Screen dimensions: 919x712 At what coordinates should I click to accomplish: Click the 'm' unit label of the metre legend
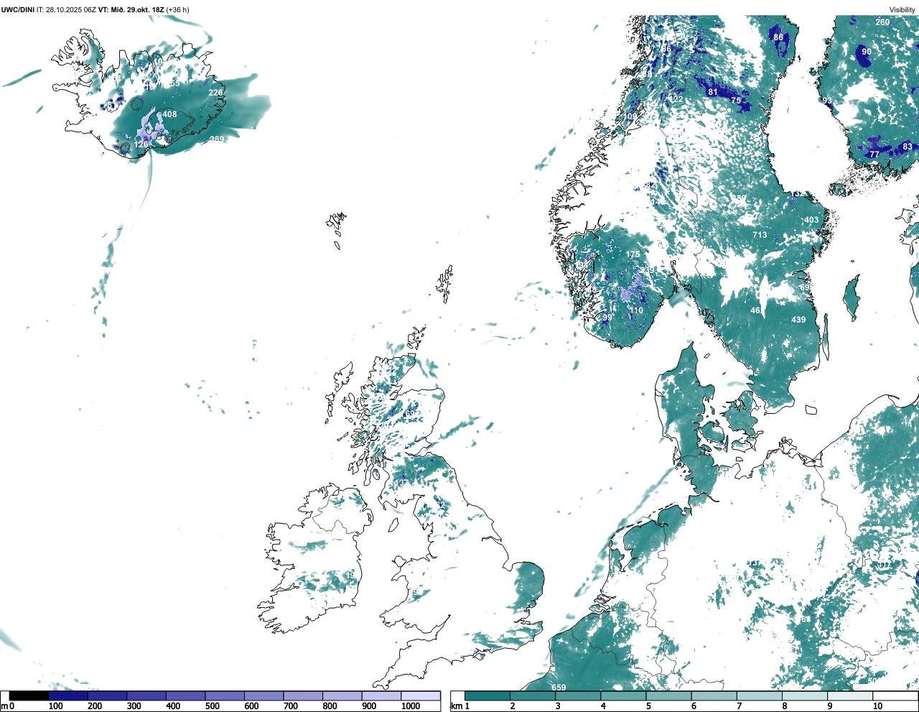coord(4,706)
